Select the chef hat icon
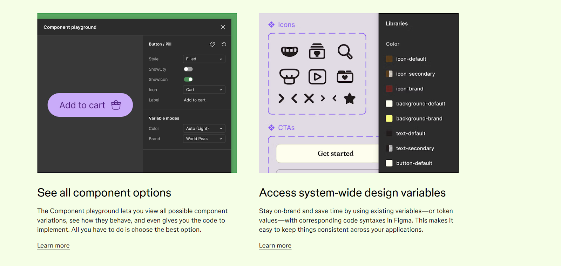Viewport: 561px width, 266px height. click(289, 76)
